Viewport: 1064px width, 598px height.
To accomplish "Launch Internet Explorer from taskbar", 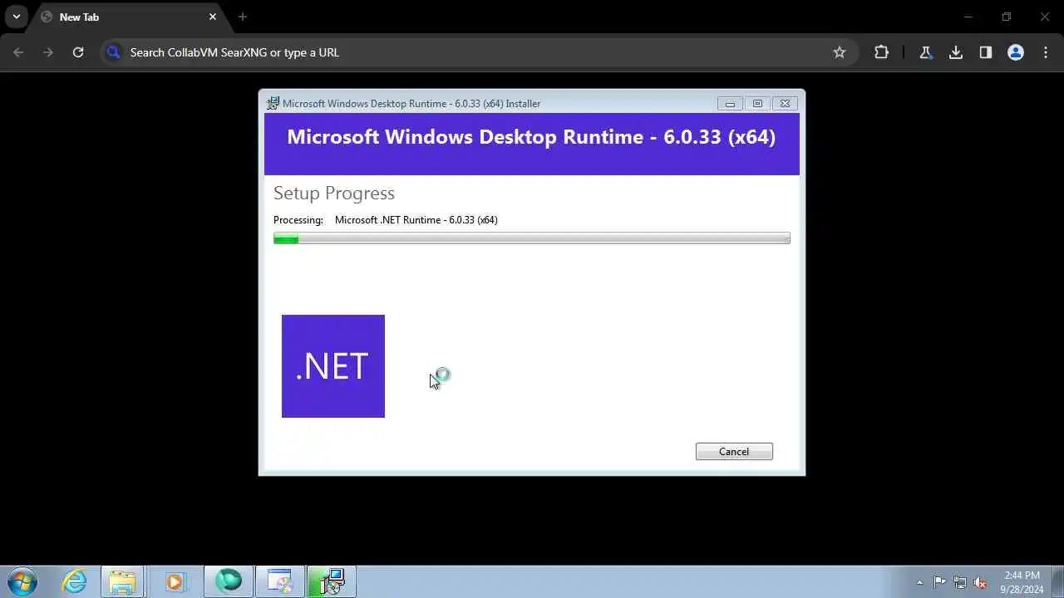I will point(75,581).
